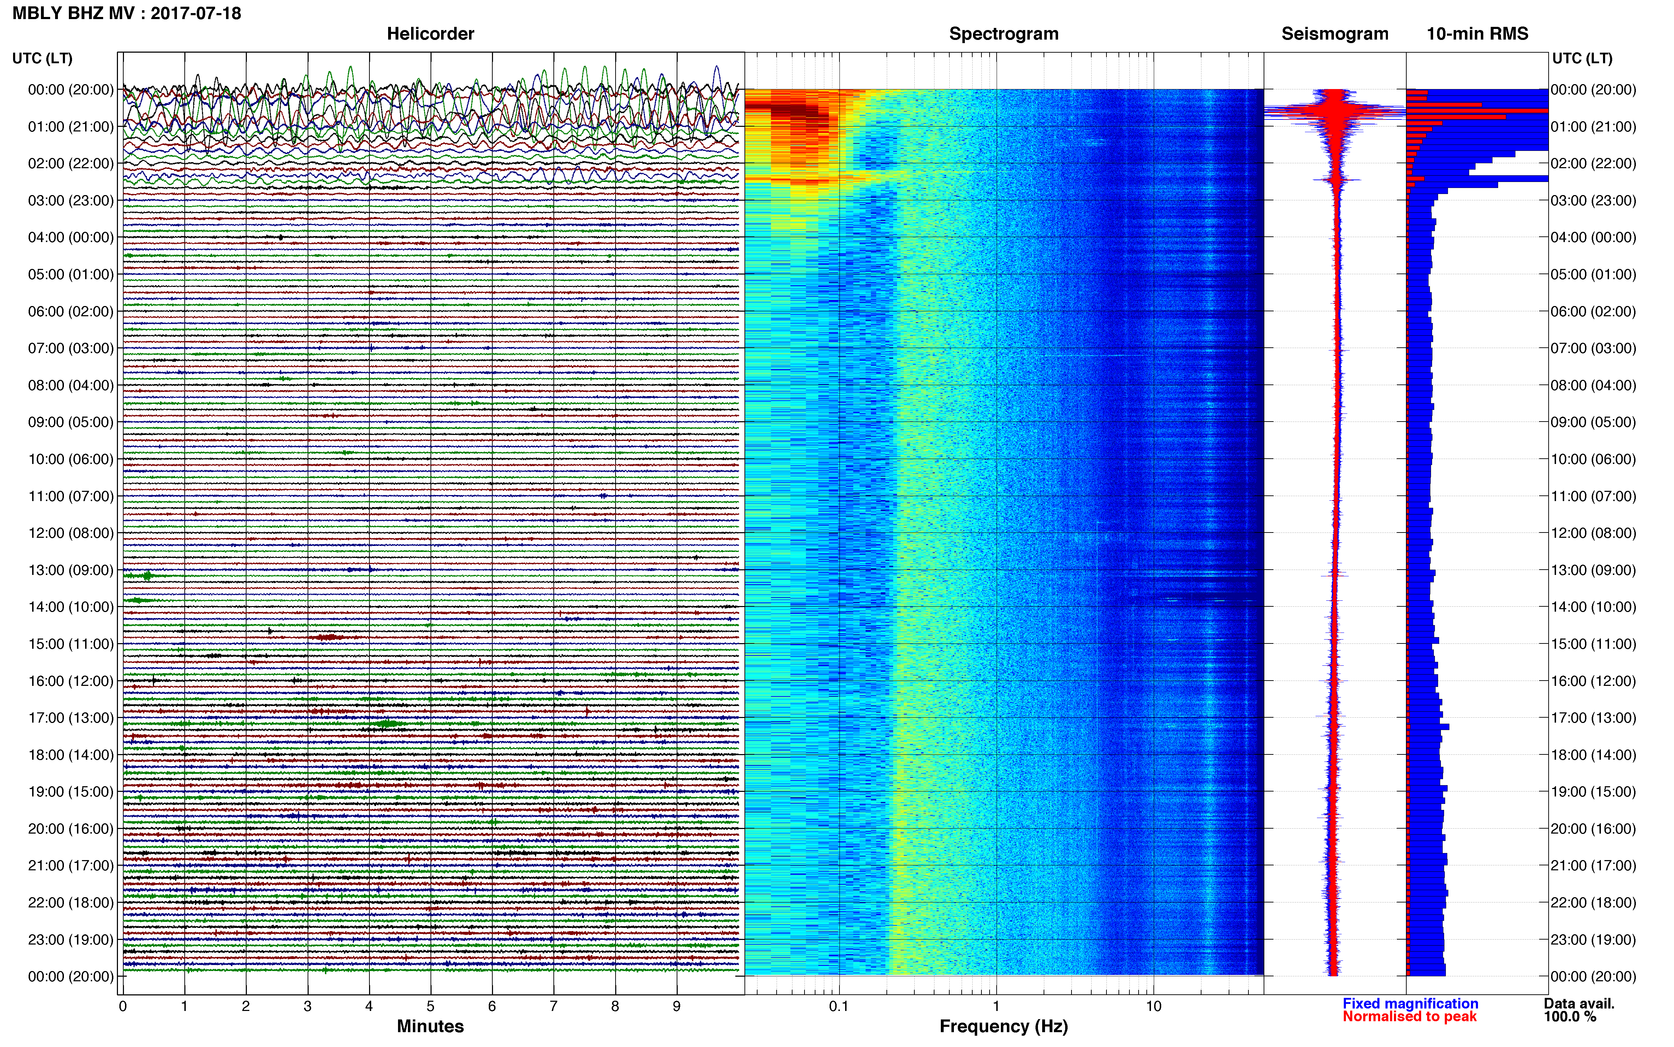
Task: Click the left '12:00 (08:00)' time label
Action: 71,533
